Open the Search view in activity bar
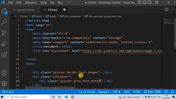 click(4, 22)
